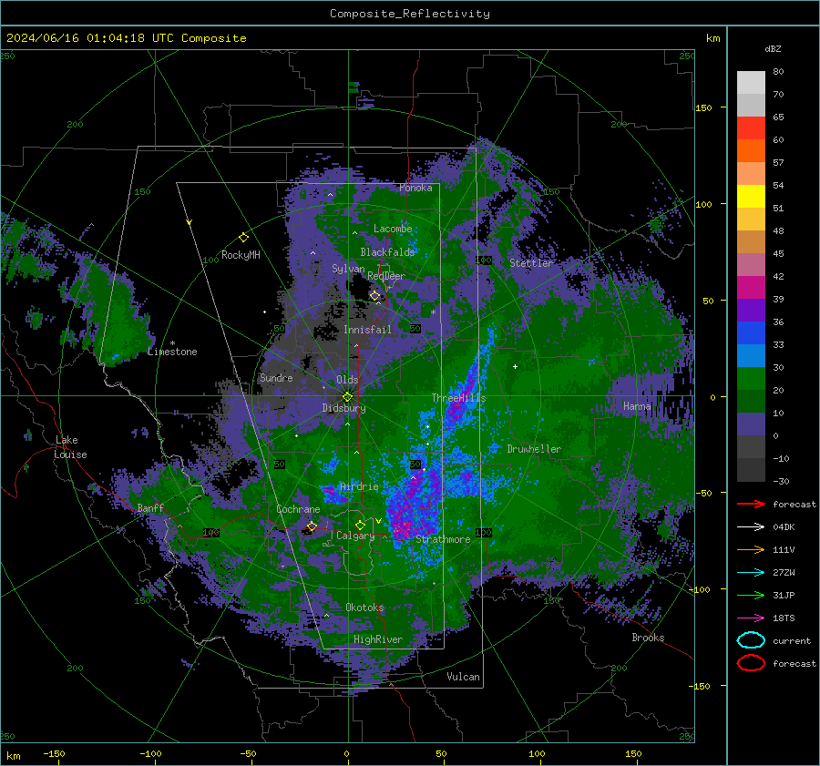
Task: Click the Banff city label
Action: pyautogui.click(x=150, y=507)
